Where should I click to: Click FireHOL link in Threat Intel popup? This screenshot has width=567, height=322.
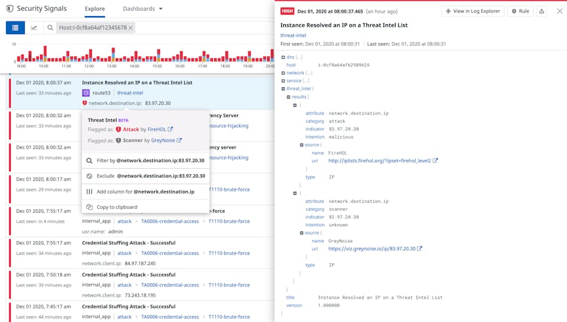[157, 129]
